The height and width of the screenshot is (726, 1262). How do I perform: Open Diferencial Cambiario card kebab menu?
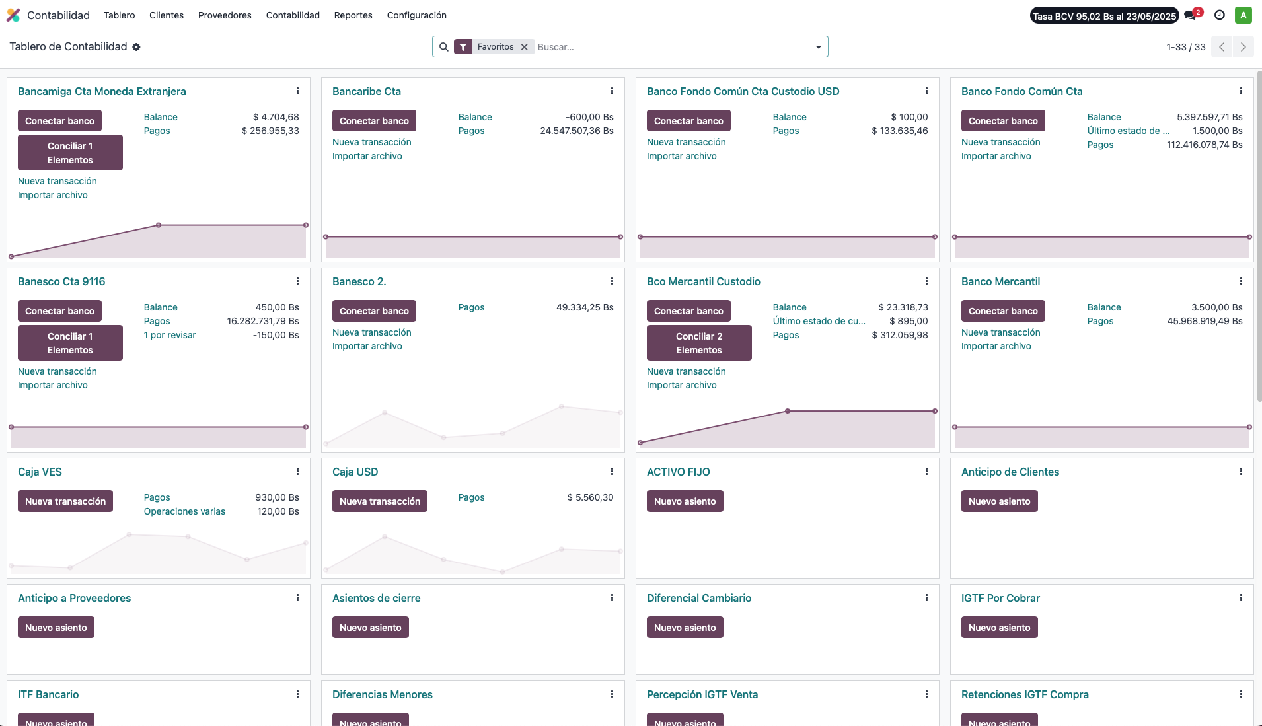click(926, 598)
